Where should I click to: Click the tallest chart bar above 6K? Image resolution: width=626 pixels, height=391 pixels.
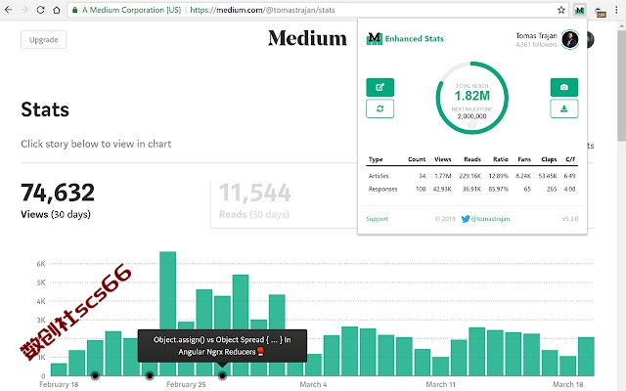167,290
